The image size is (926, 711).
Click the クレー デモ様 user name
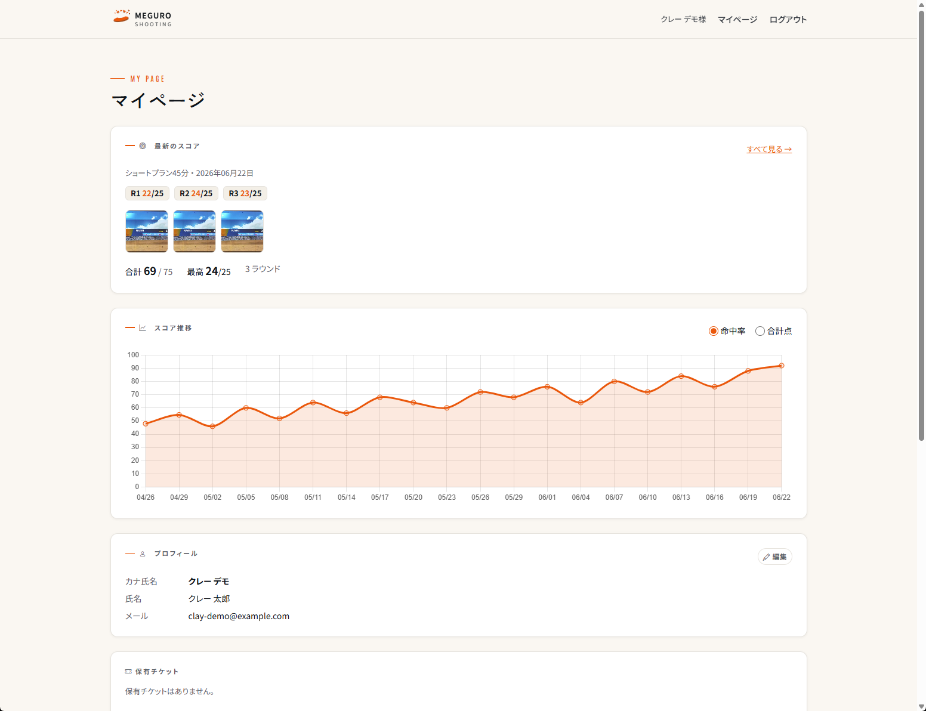(683, 19)
